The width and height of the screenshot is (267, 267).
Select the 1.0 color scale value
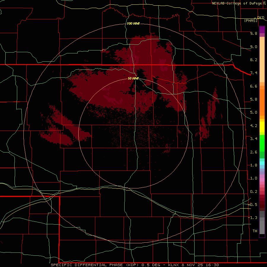point(254,178)
